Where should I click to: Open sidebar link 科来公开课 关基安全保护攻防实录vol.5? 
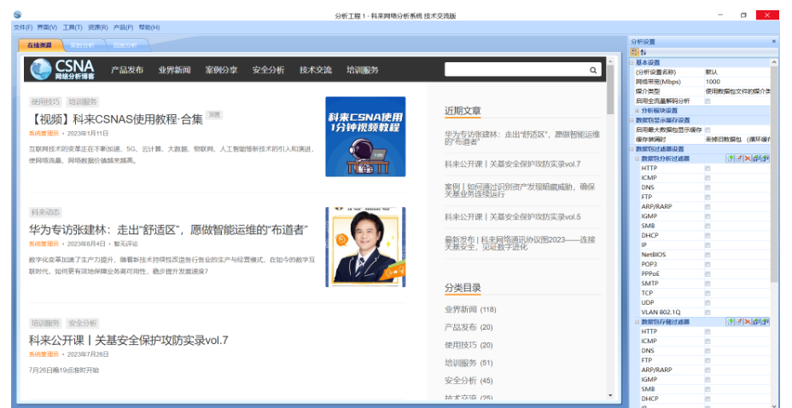513,217
